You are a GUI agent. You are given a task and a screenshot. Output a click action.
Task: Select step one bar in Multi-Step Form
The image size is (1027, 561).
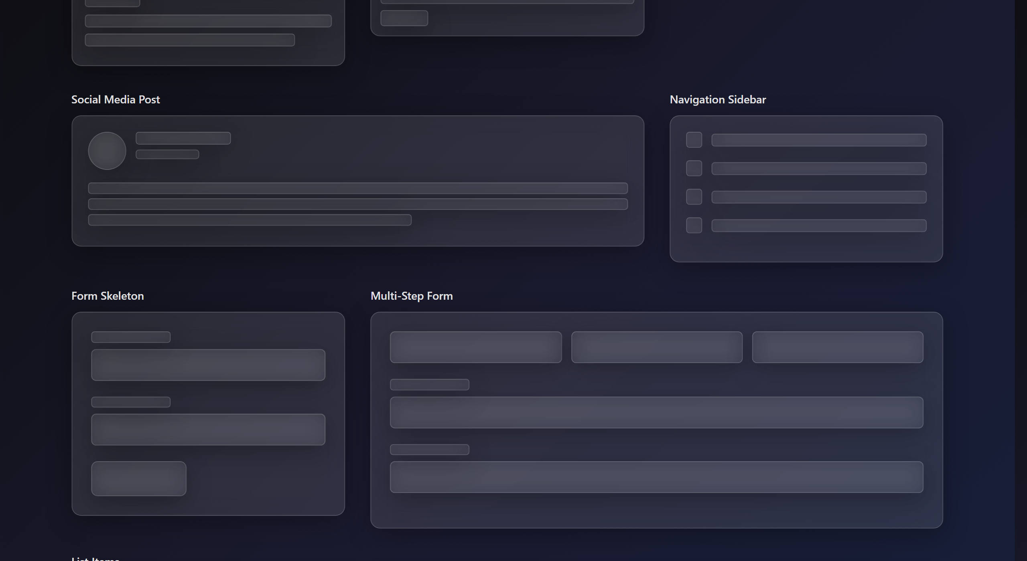coord(475,347)
